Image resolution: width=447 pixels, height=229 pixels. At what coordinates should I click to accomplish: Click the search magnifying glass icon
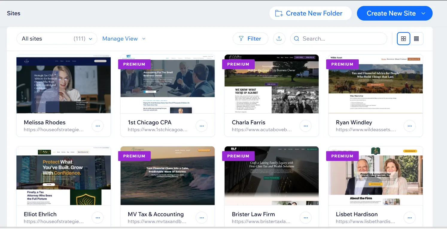(297, 38)
